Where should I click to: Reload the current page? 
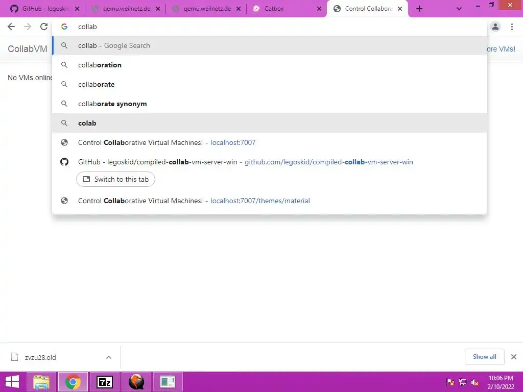click(44, 27)
